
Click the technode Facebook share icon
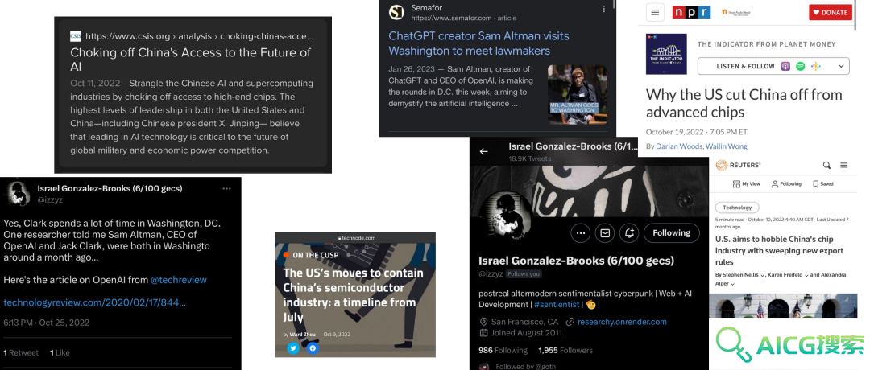[313, 347]
